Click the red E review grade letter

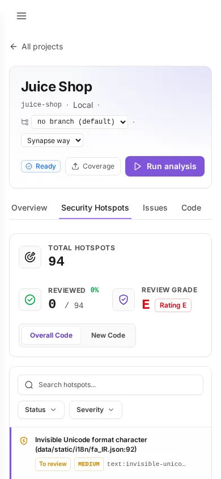tap(146, 305)
